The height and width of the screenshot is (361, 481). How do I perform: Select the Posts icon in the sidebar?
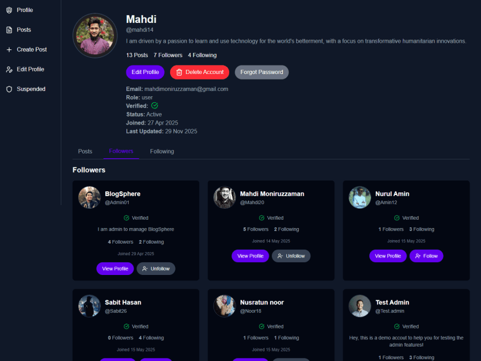[x=8, y=29]
